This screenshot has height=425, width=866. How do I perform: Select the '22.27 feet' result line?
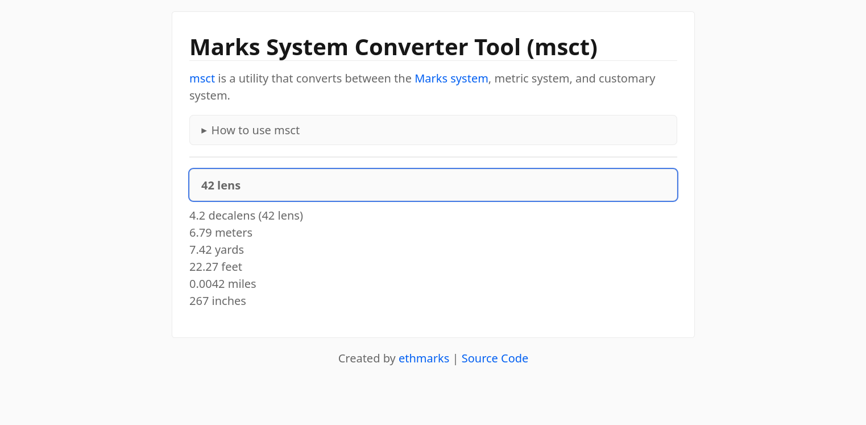tap(216, 267)
